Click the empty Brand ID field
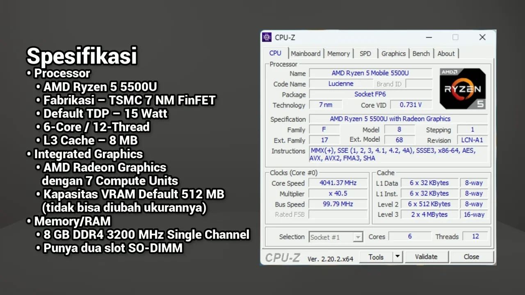Image resolution: width=525 pixels, height=295 pixels. (x=419, y=84)
